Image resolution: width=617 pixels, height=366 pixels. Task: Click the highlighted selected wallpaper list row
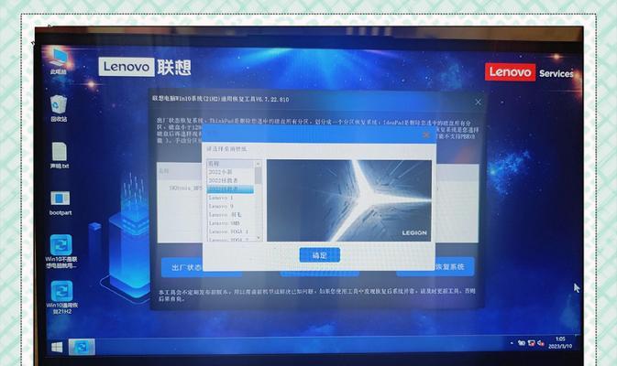coord(231,189)
